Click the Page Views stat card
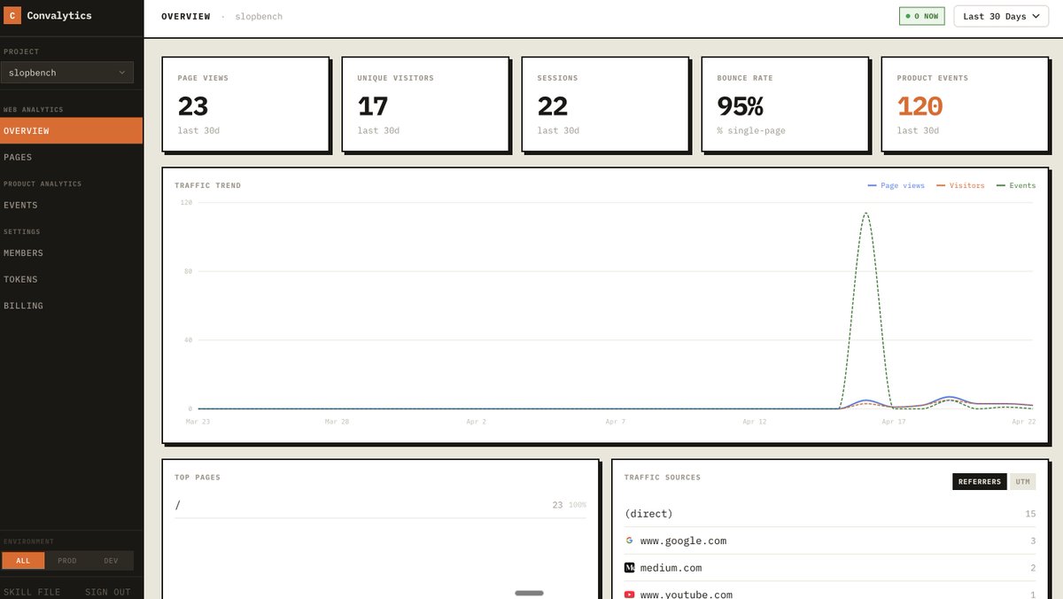The height and width of the screenshot is (599, 1063). (x=245, y=104)
